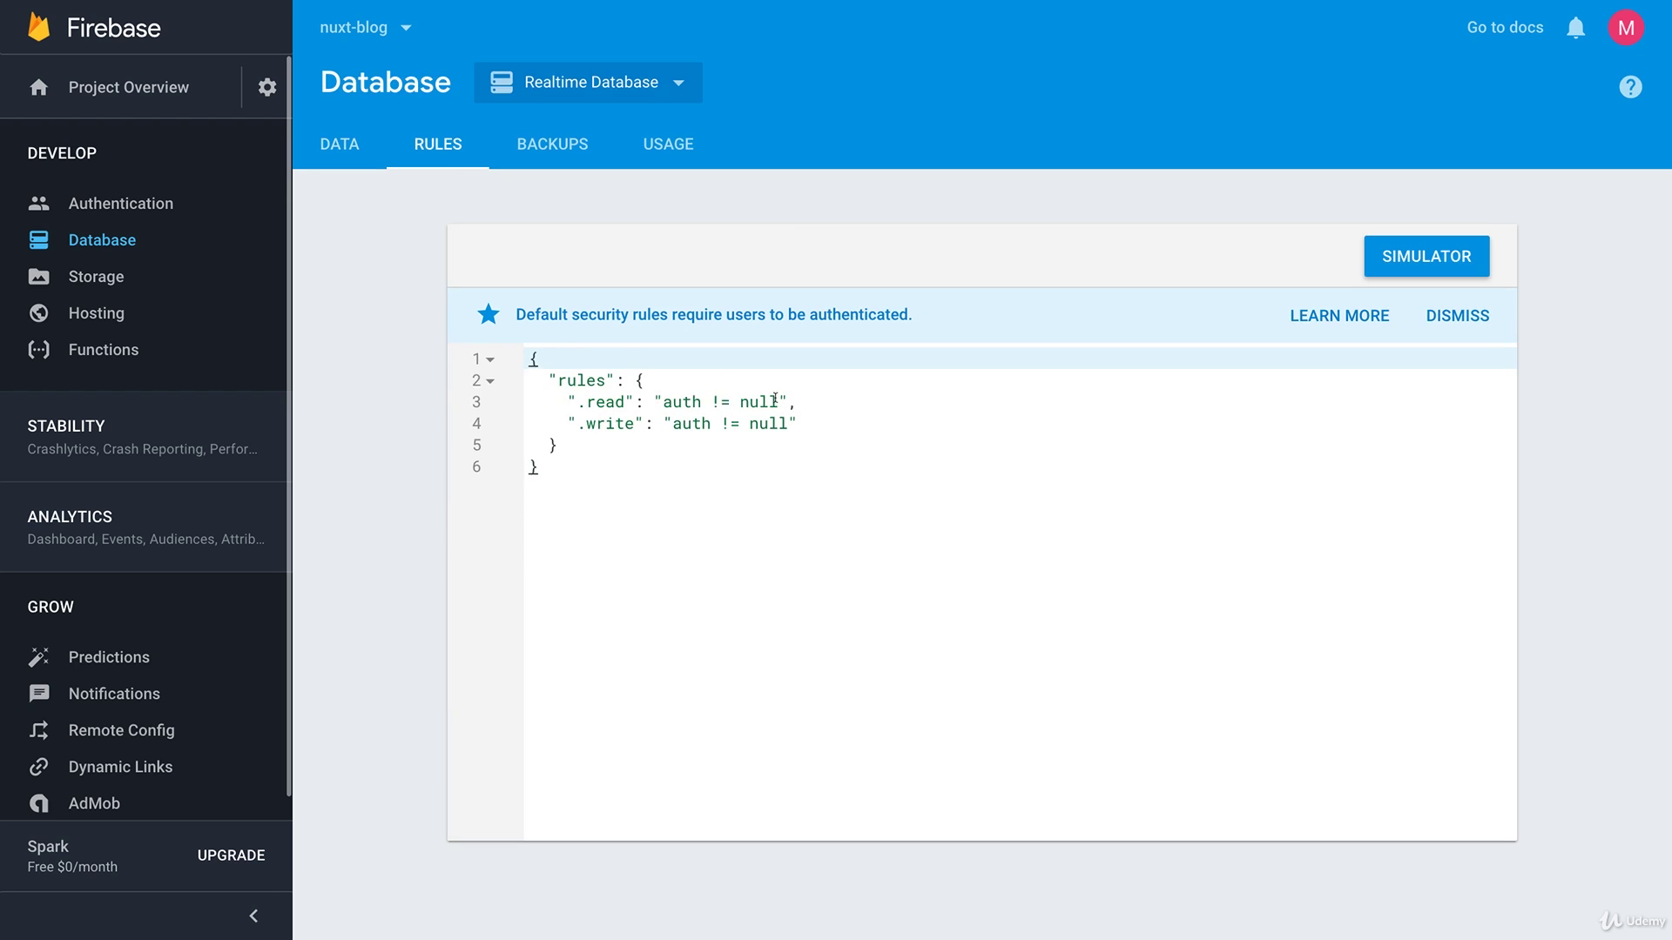Open the nuxt-blog project dropdown
This screenshot has width=1672, height=940.
tap(366, 28)
